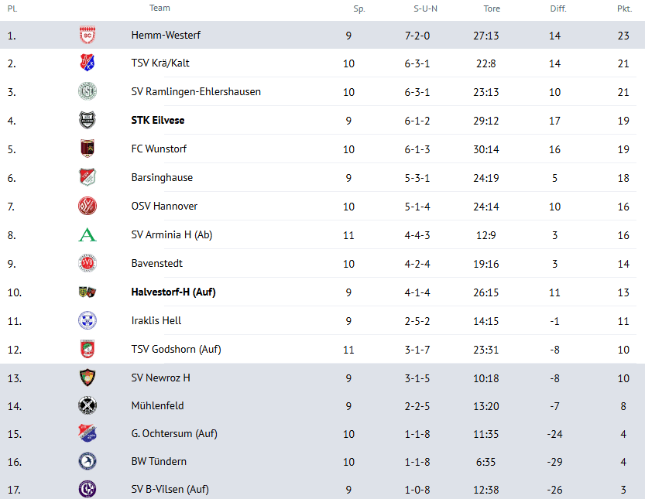This screenshot has width=645, height=499.
Task: Click the green SV Arminia H logo
Action: (87, 235)
